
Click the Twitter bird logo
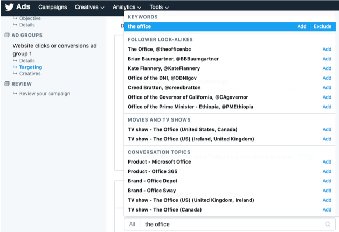click(10, 7)
